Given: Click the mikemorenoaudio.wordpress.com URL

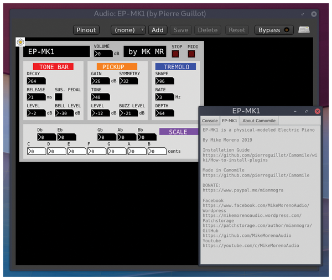Looking at the screenshot, I should [252, 215].
